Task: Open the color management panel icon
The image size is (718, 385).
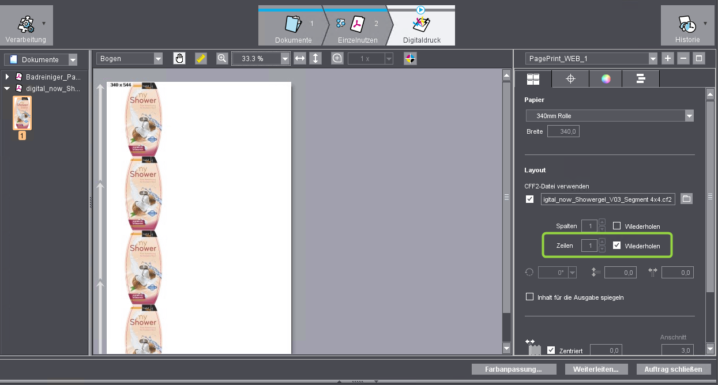Action: click(x=606, y=79)
